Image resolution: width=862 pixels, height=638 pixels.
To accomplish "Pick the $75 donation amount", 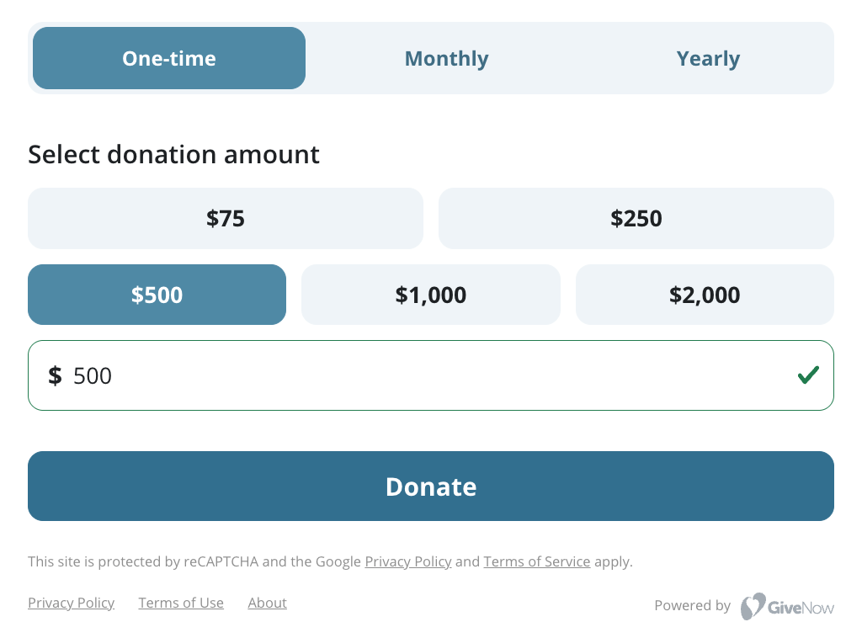I will (x=226, y=218).
